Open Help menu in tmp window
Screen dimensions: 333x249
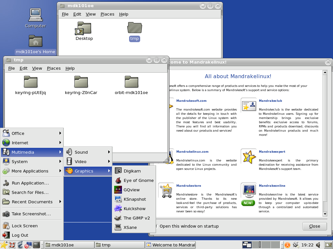(x=70, y=68)
